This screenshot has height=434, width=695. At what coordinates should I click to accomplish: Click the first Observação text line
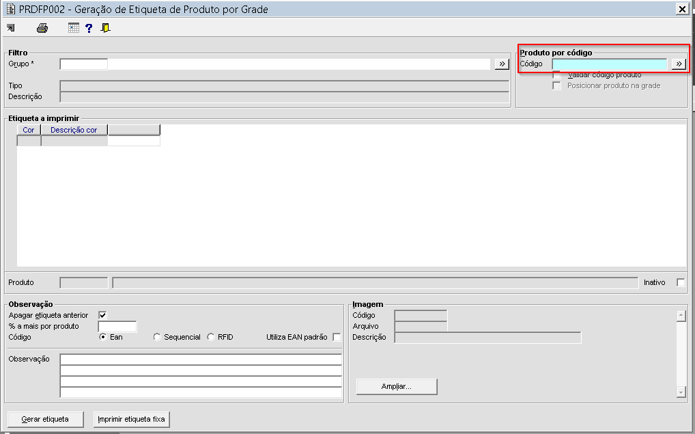pos(201,360)
